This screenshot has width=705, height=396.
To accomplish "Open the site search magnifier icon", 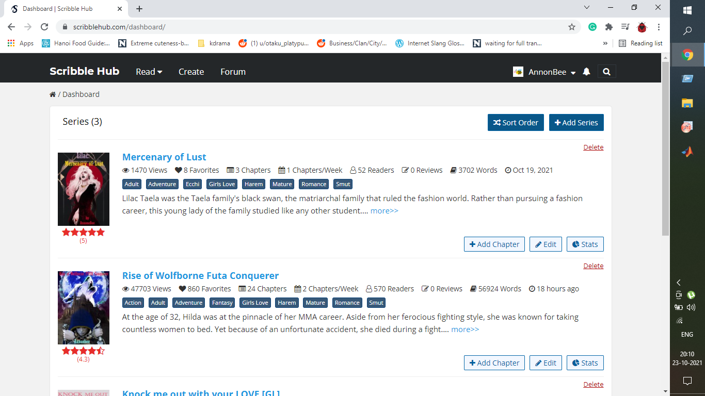I will [x=606, y=72].
